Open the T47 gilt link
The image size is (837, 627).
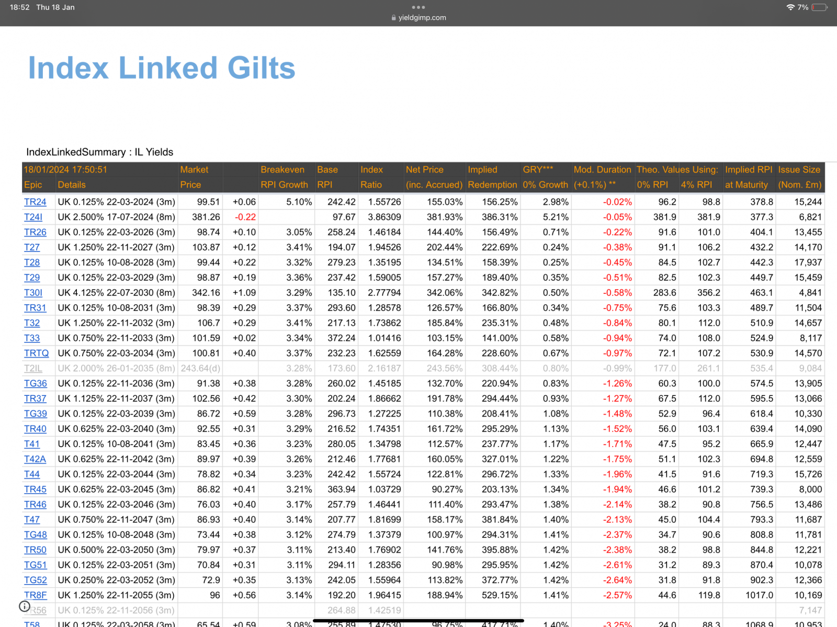coord(32,520)
